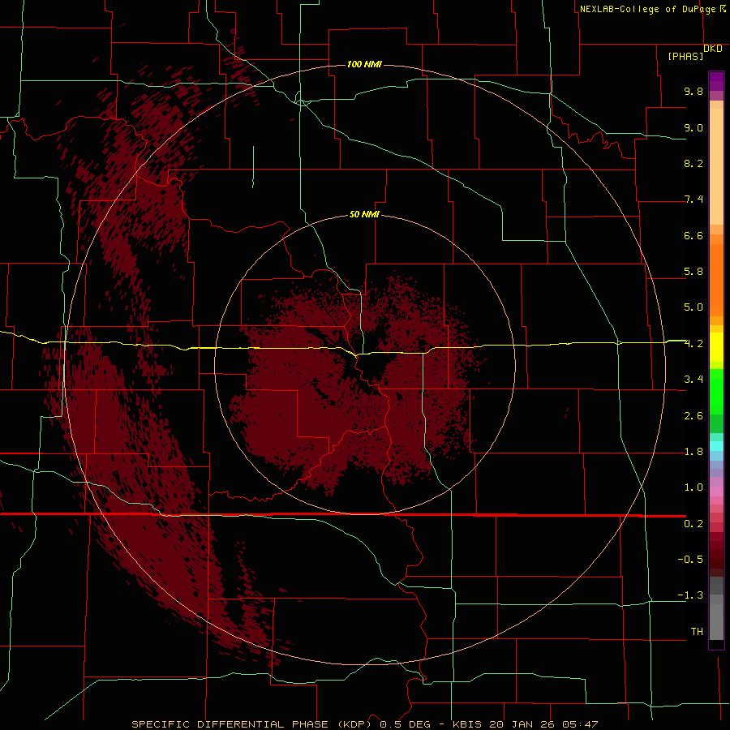Click the SPECIFIC DIFFERENTIAL PHASE (KDP) title text
The height and width of the screenshot is (730, 730).
tap(253, 724)
